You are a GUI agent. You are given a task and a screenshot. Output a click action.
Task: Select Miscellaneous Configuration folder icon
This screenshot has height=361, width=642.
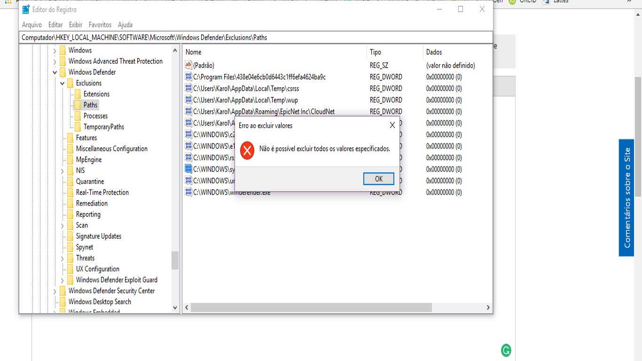[x=70, y=149]
